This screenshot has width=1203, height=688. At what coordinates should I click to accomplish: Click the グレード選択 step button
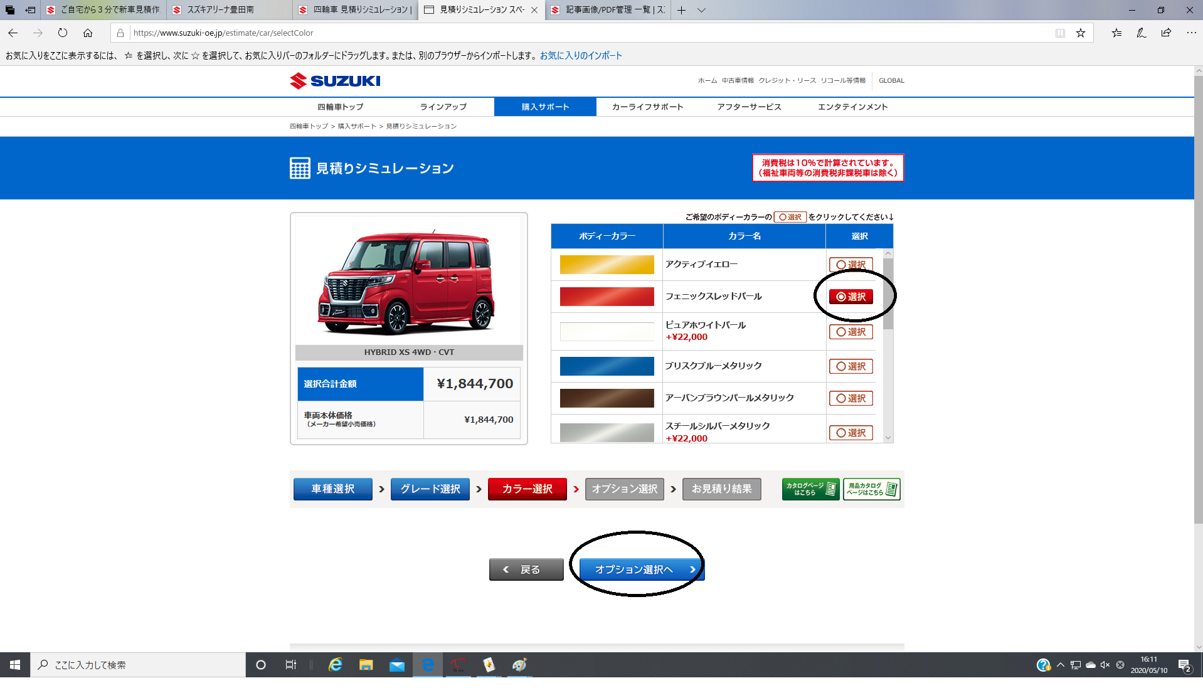tap(430, 489)
